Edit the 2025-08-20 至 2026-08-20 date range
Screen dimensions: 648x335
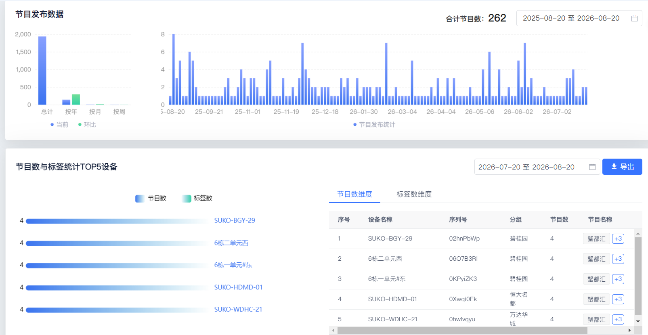[x=579, y=18]
